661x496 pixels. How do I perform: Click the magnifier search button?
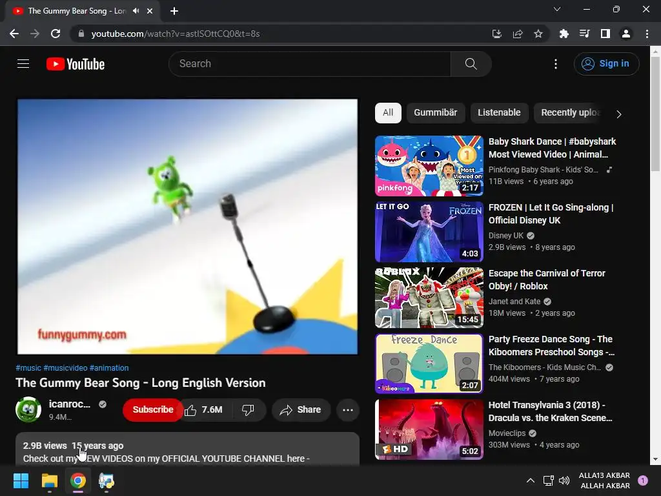[x=471, y=64]
